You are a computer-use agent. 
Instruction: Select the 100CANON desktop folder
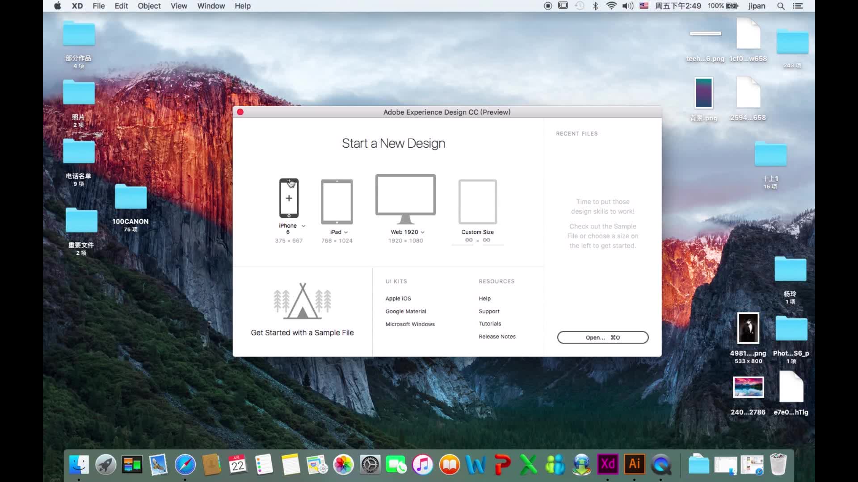(130, 198)
